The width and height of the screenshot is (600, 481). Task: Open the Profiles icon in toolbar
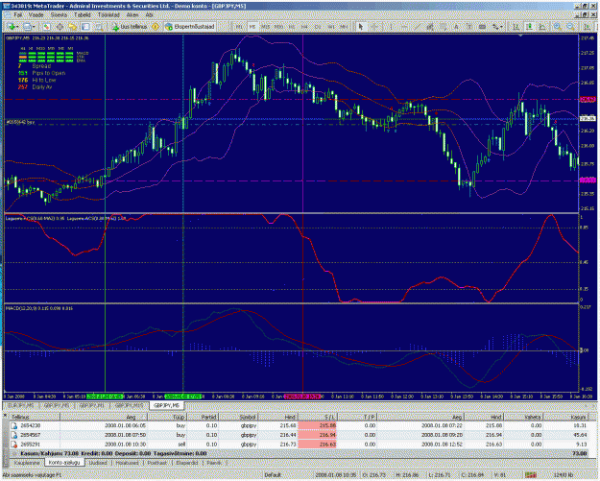[x=27, y=27]
